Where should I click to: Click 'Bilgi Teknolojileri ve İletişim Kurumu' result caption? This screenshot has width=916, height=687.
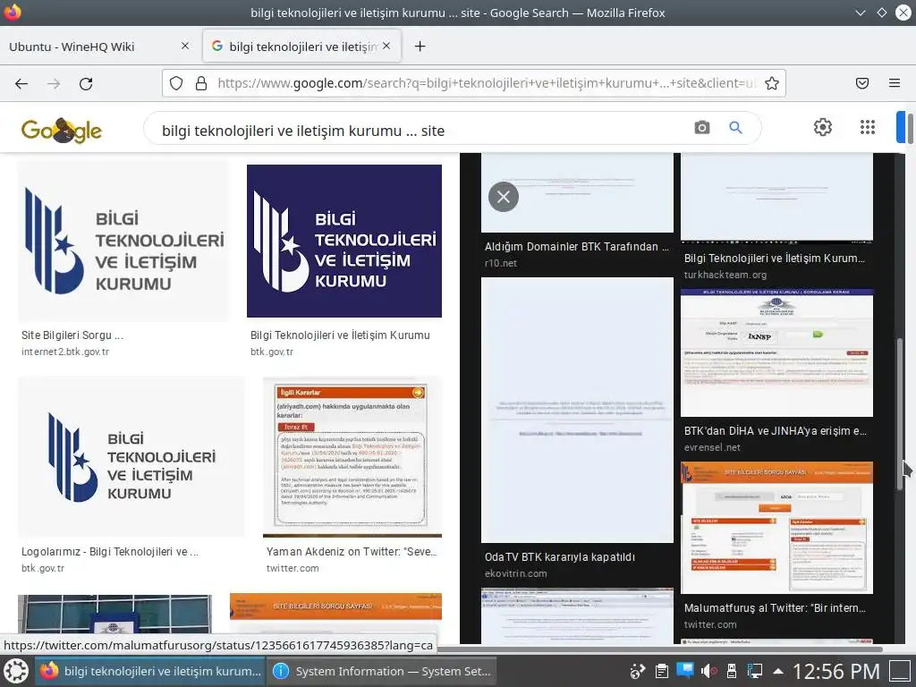[340, 335]
